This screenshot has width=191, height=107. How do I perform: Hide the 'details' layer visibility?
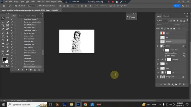coord(158,46)
